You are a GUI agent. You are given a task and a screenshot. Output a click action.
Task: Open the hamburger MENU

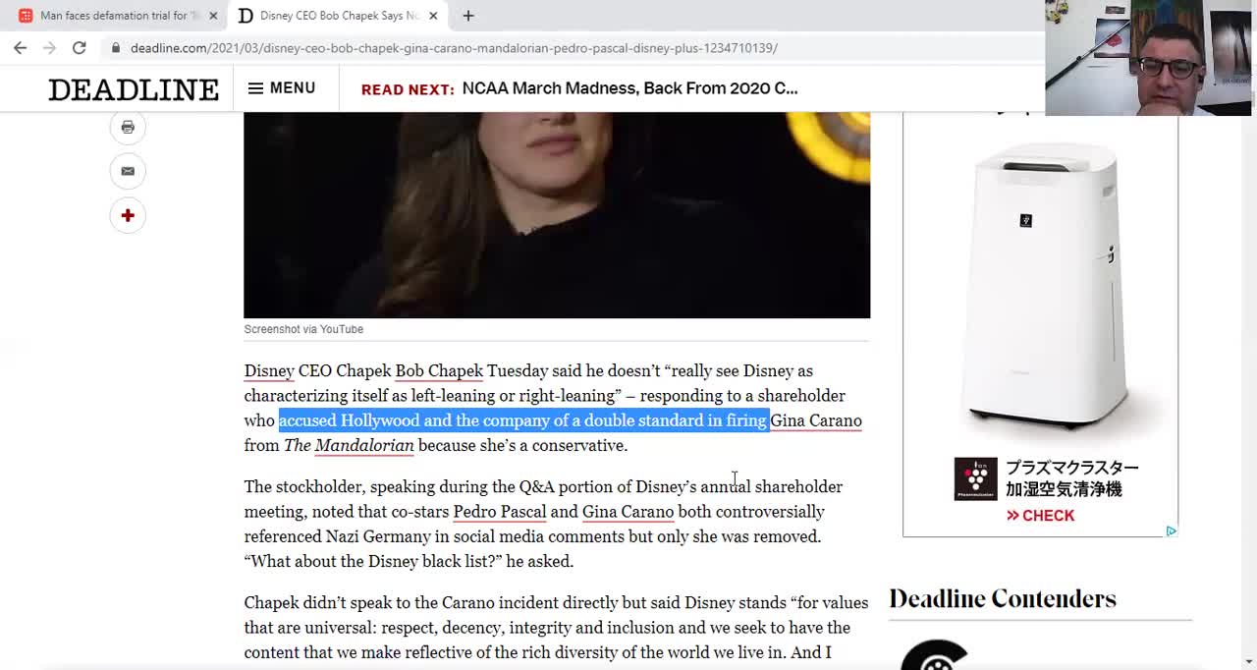pyautogui.click(x=282, y=88)
